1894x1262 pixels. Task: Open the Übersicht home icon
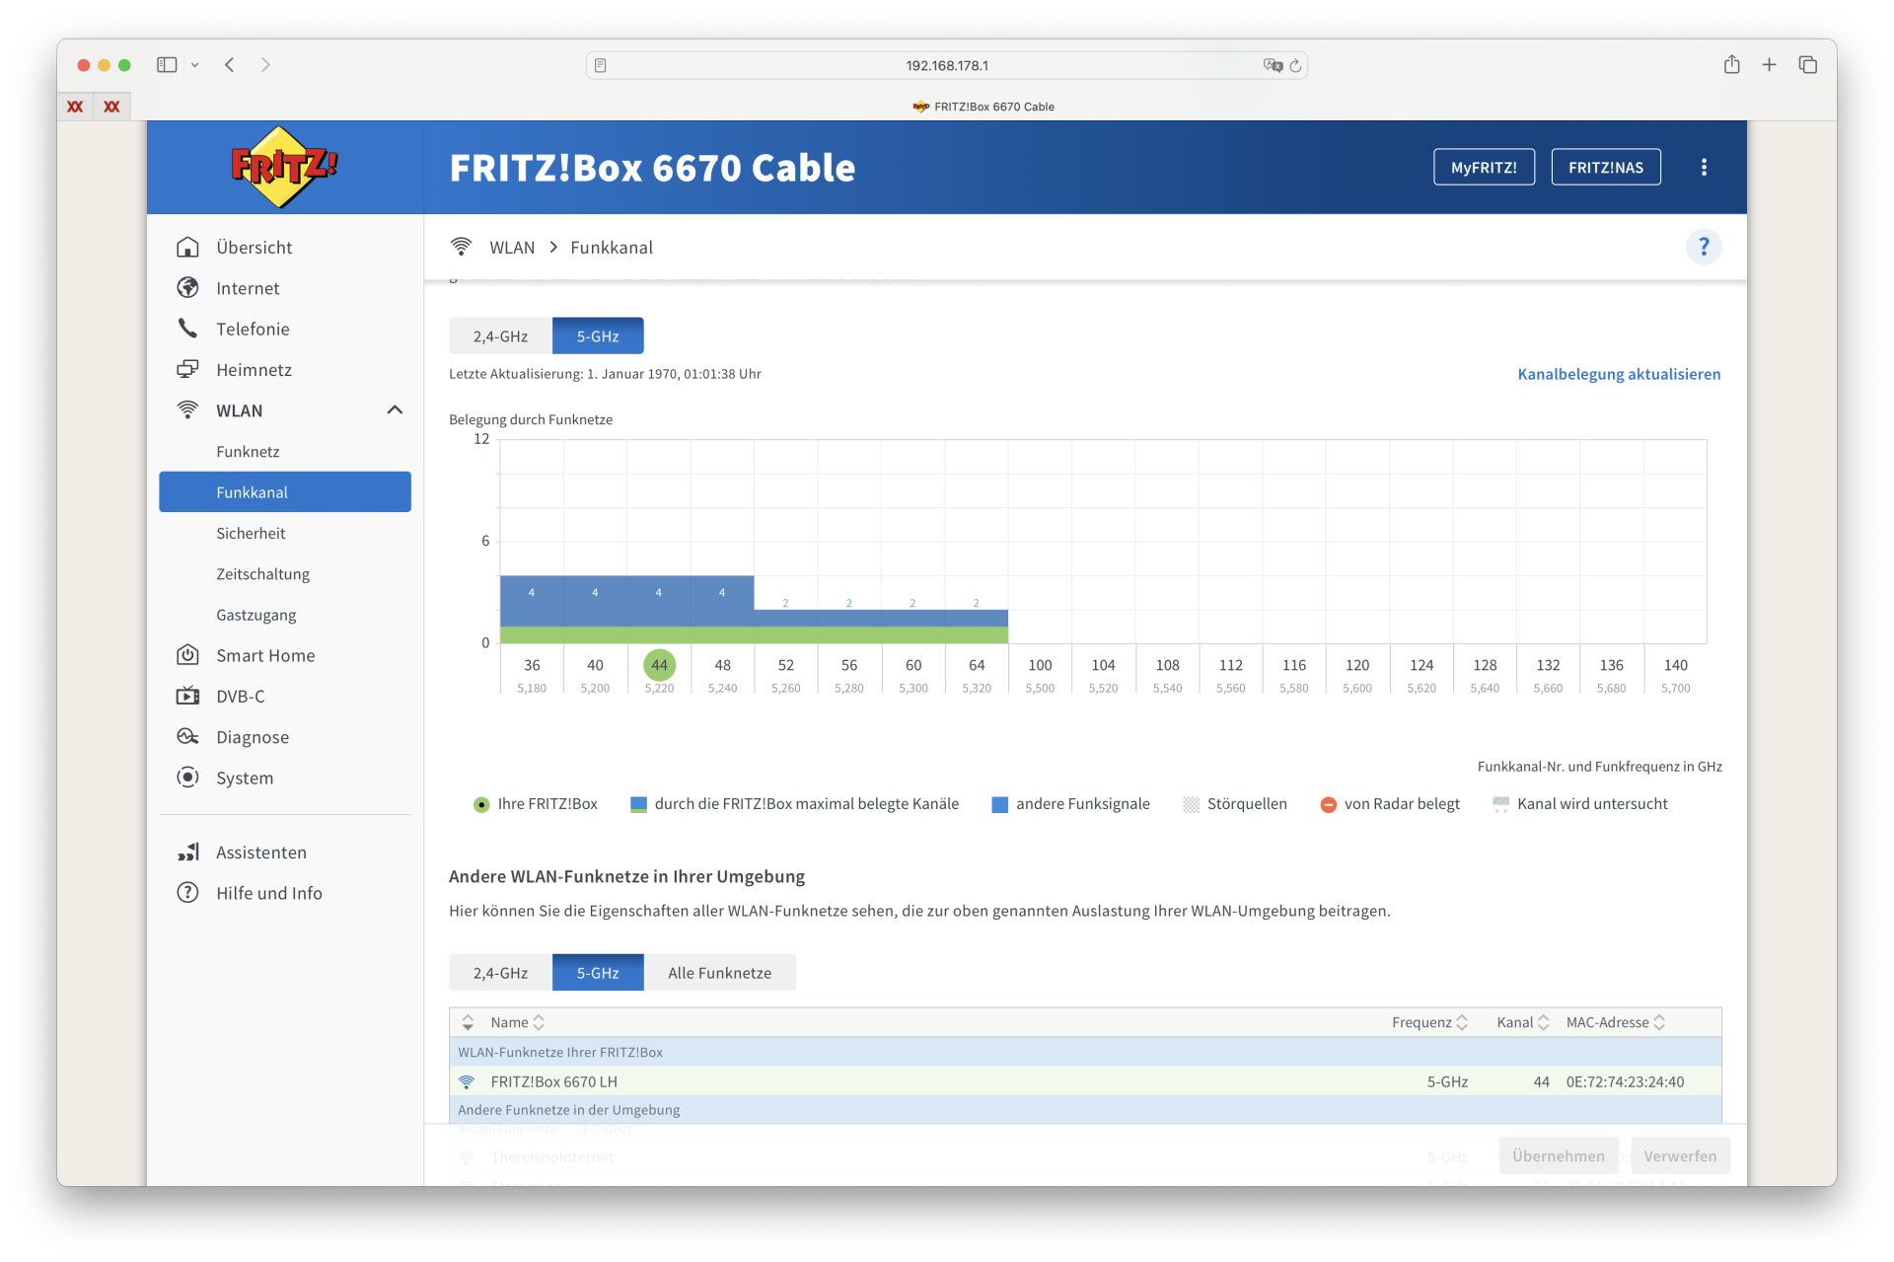pyautogui.click(x=187, y=247)
